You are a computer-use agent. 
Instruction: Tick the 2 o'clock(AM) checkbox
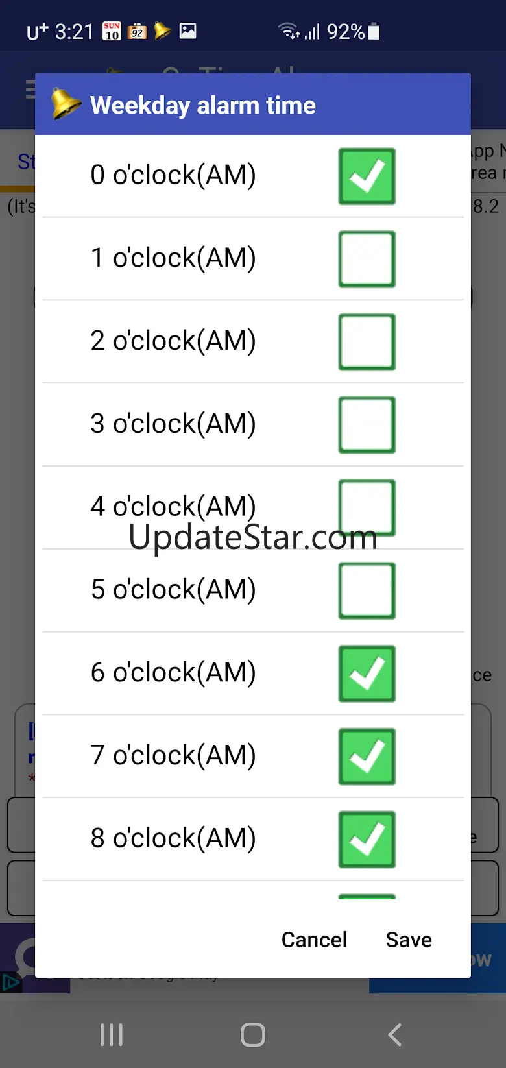[x=367, y=342]
